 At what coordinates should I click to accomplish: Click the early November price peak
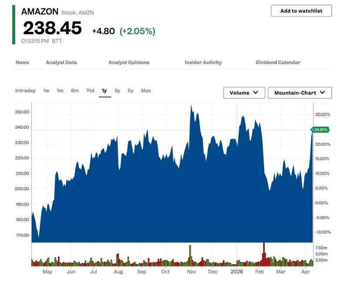pos(191,105)
